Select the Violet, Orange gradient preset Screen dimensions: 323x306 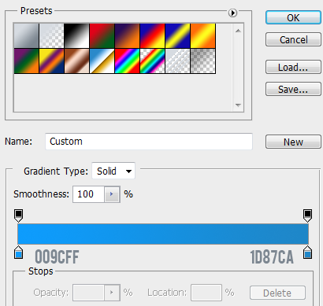[127, 35]
